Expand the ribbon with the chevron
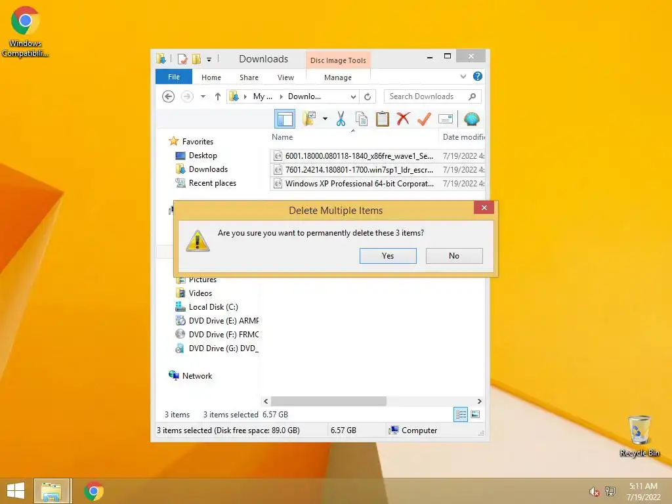The image size is (672, 504). tap(463, 76)
